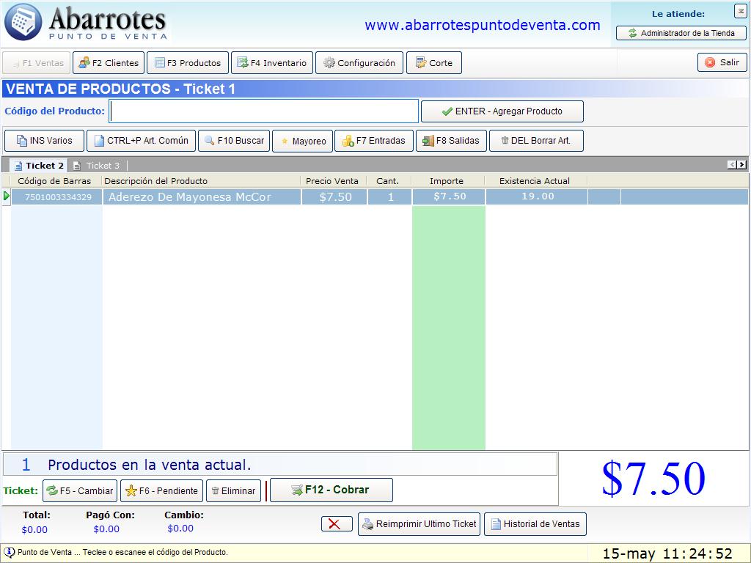Register withdrawal with F8 Salidas
This screenshot has height=563, width=751.
[451, 141]
